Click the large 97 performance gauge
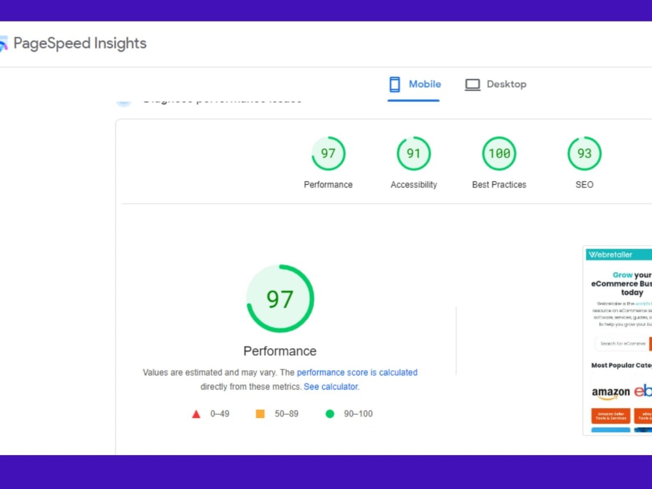This screenshot has width=652, height=489. pos(280,299)
